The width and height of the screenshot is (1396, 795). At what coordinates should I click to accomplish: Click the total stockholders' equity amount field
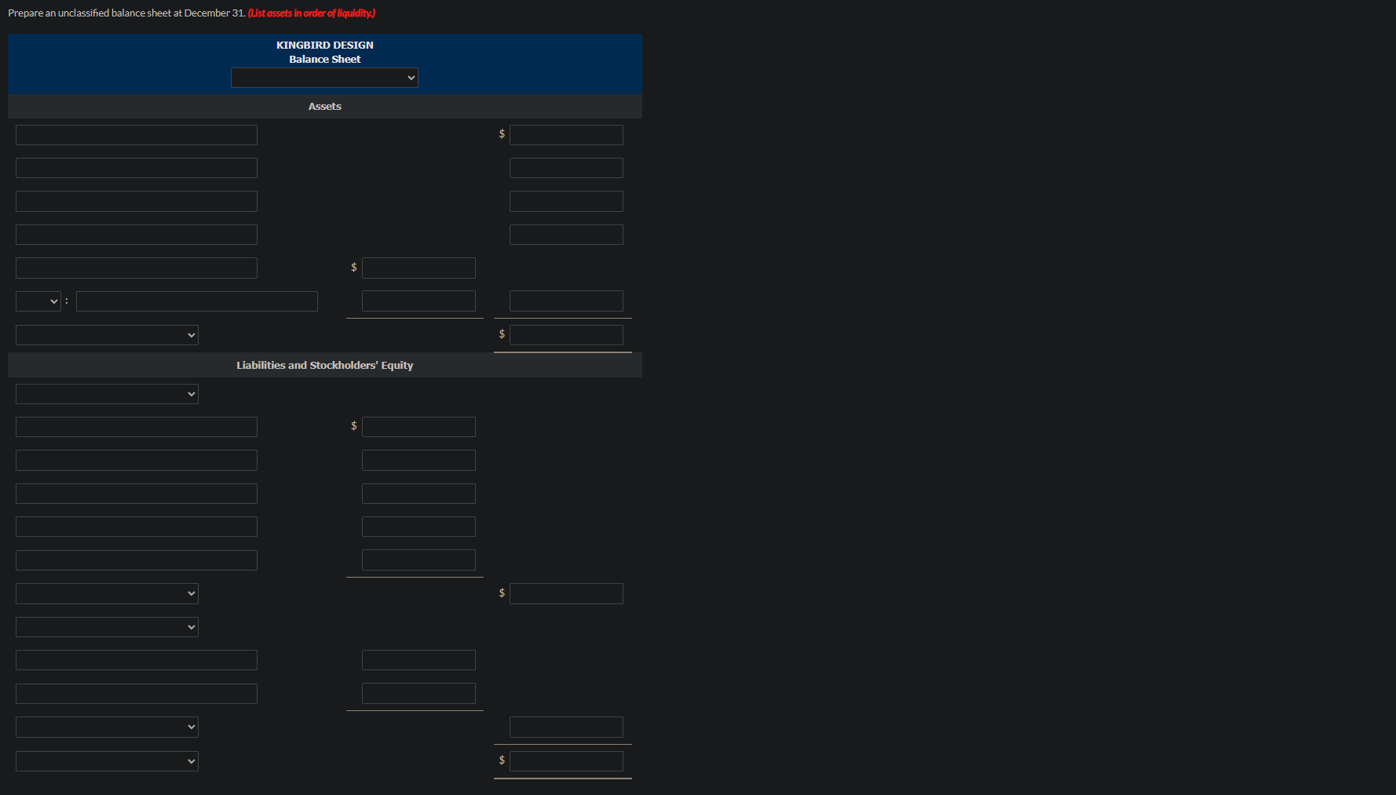tap(566, 727)
